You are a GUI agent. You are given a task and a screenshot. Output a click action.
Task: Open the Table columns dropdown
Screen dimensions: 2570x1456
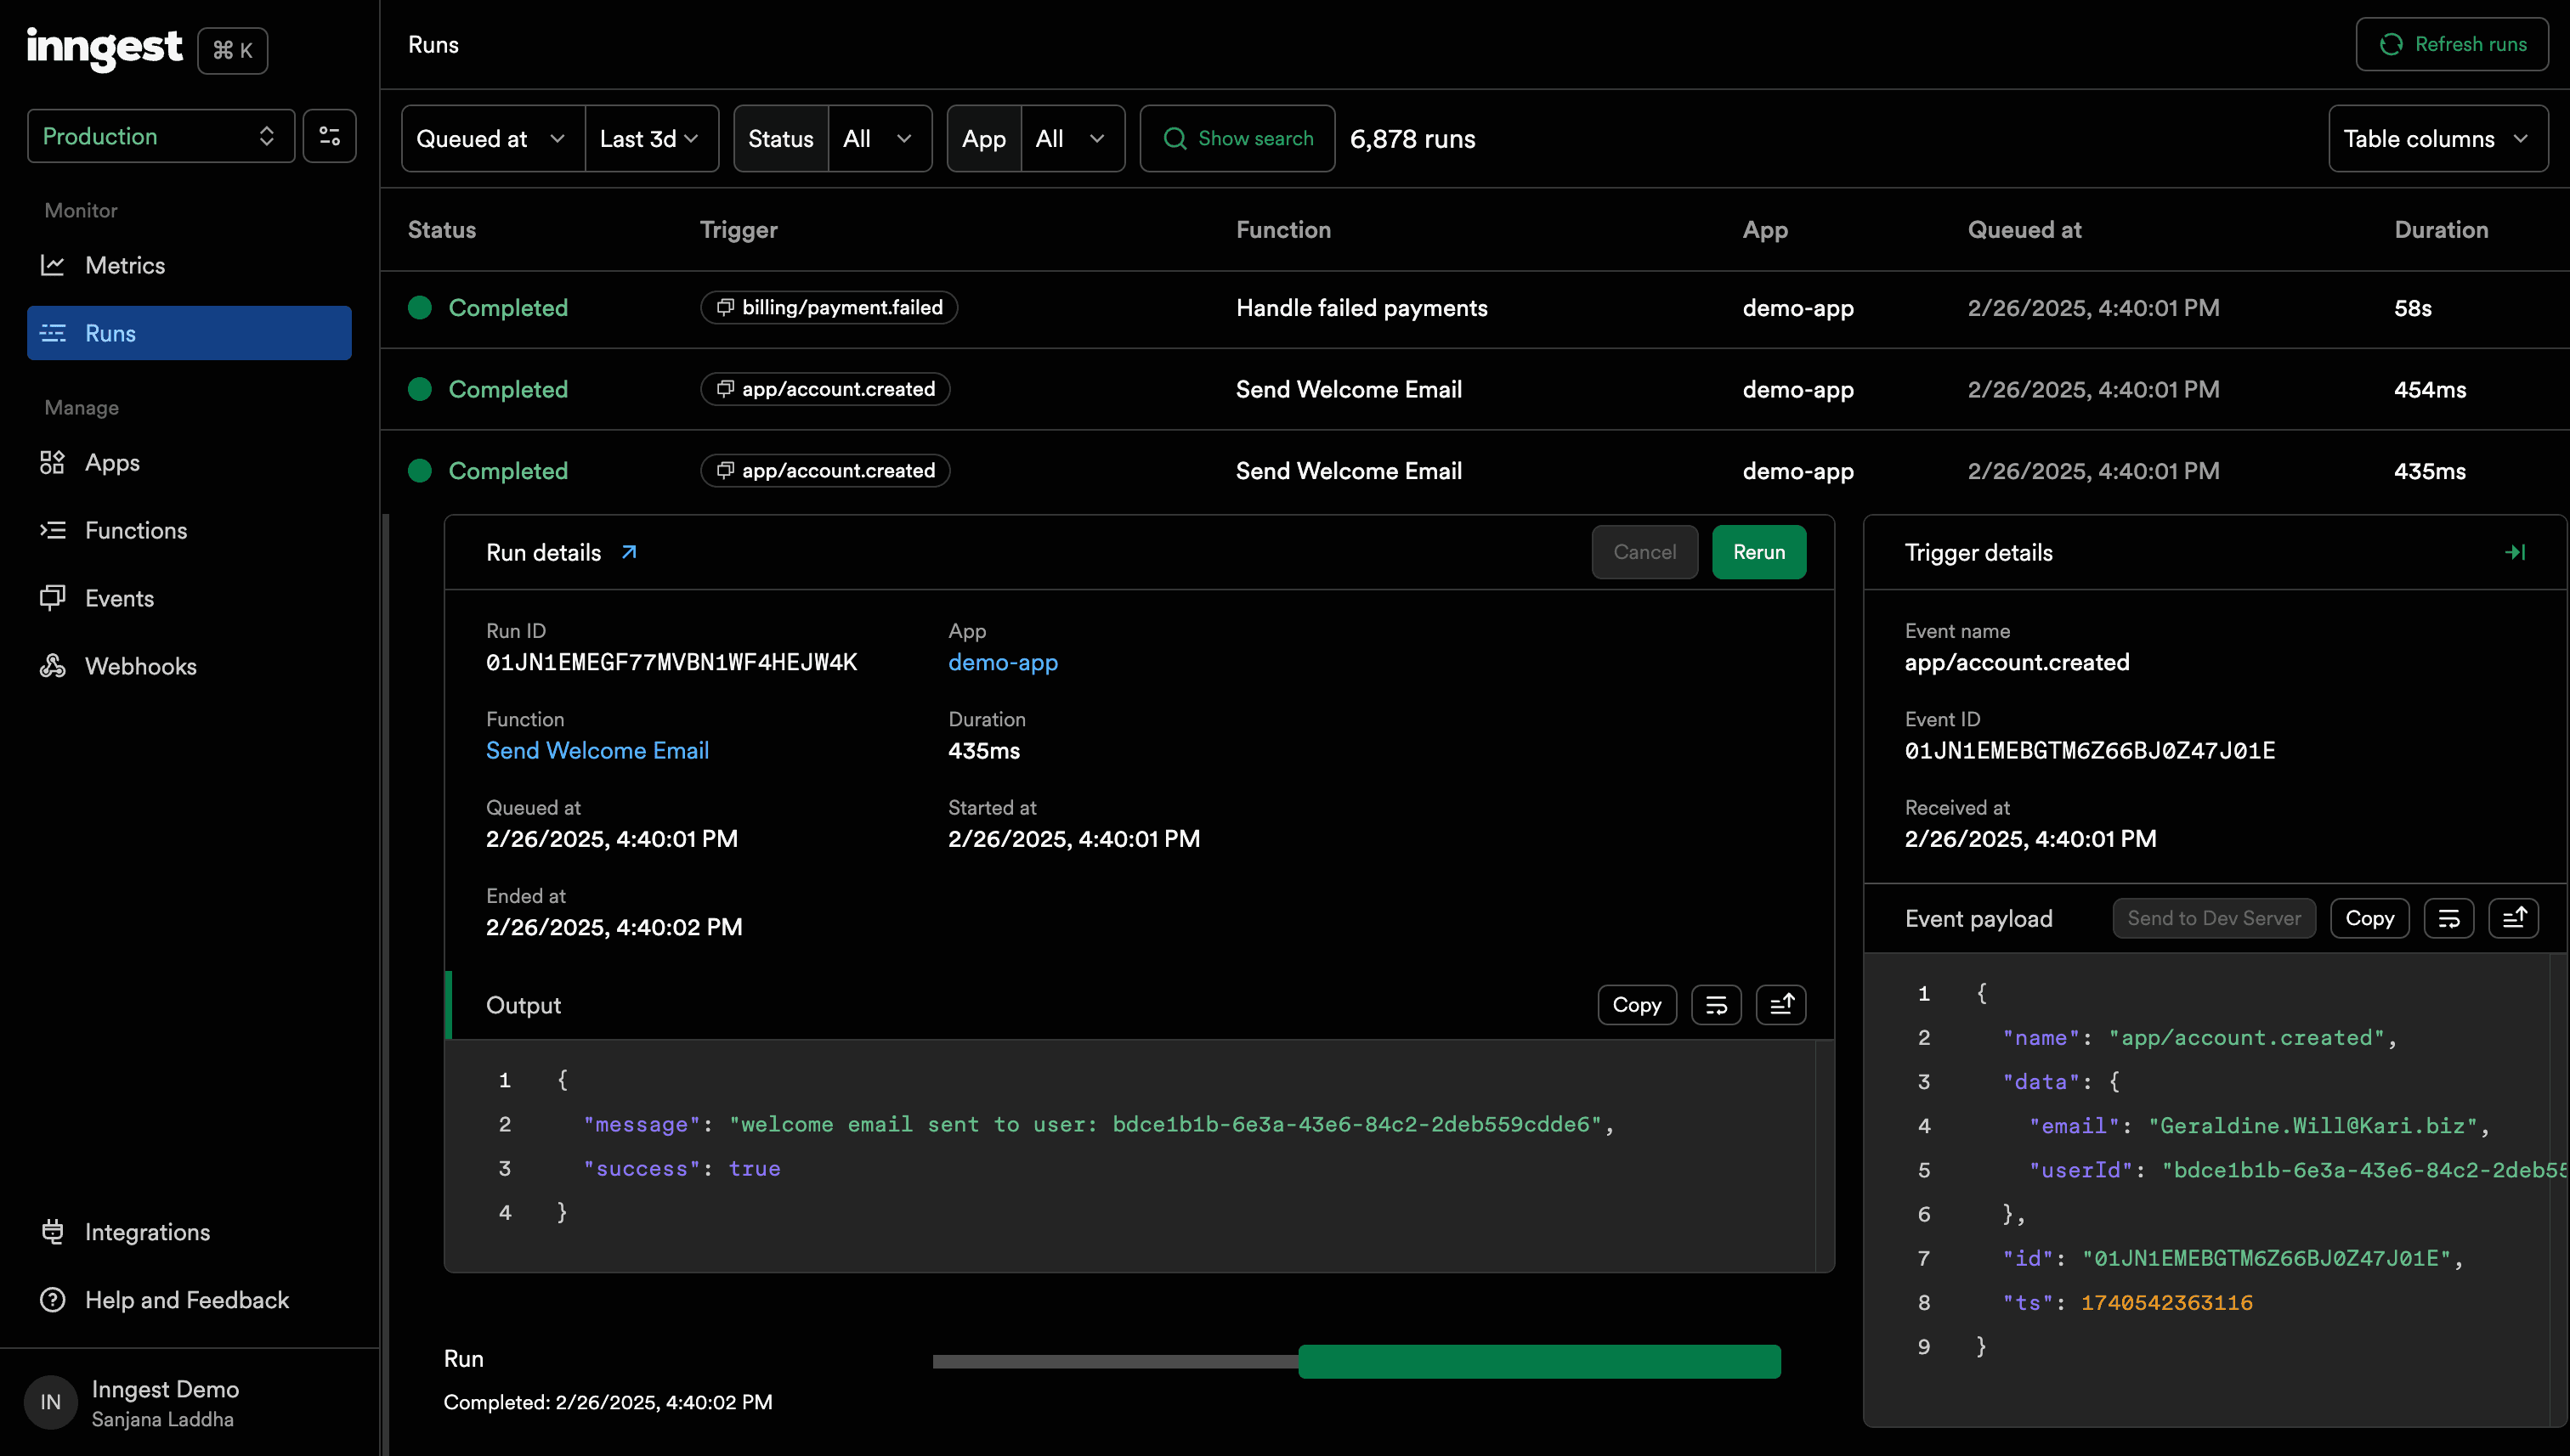[2438, 139]
